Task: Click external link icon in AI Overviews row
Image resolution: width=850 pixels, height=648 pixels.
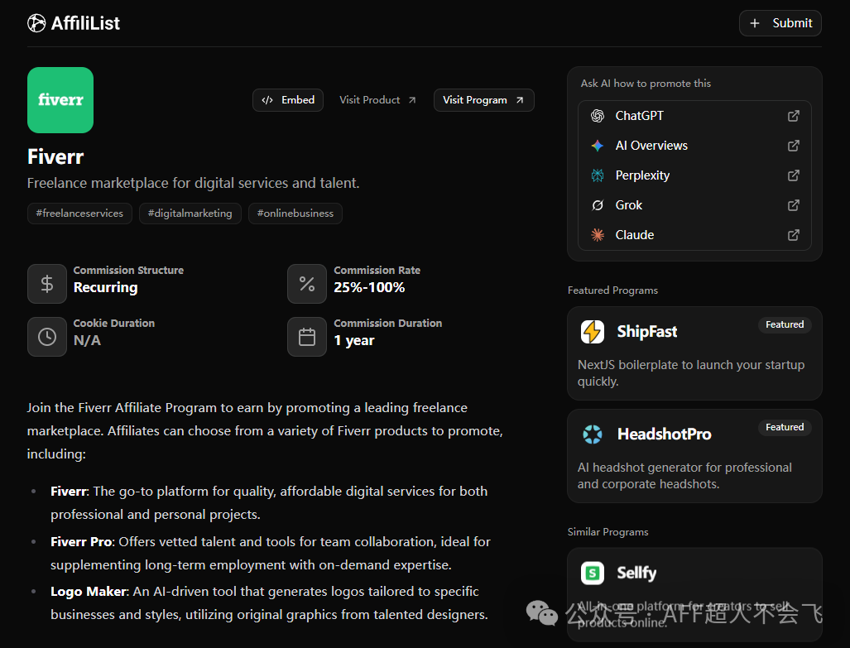Action: point(793,146)
